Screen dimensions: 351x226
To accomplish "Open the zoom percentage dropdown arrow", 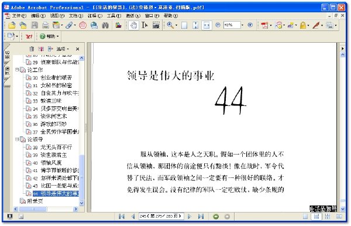I will [242, 25].
